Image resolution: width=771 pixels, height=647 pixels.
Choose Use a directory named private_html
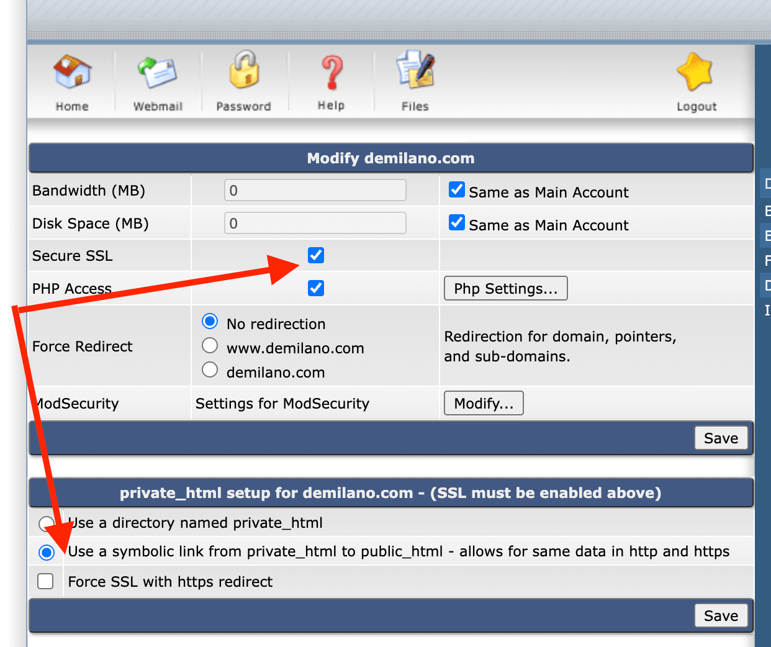(45, 523)
